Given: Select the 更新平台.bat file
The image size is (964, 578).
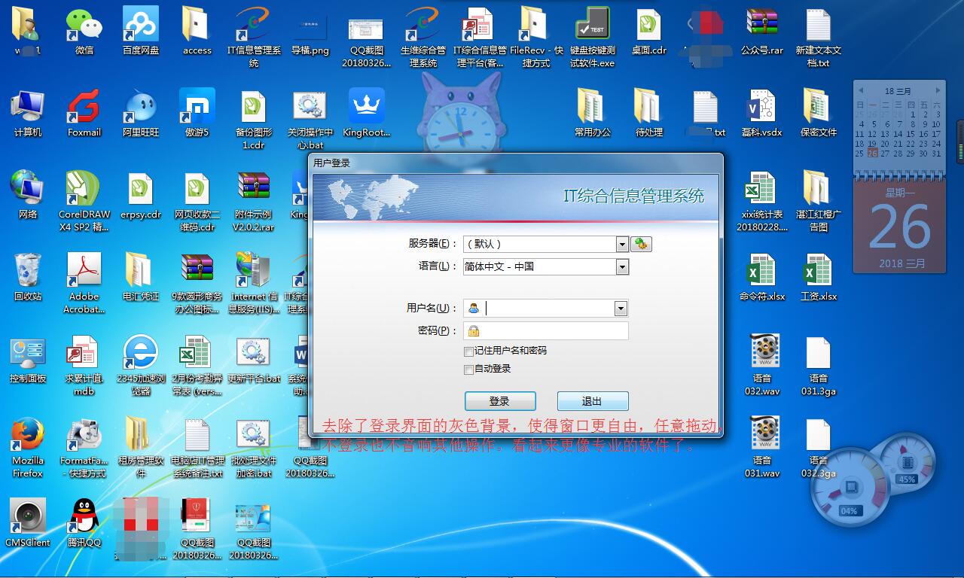Looking at the screenshot, I should pos(254,360).
